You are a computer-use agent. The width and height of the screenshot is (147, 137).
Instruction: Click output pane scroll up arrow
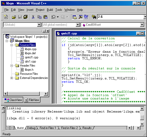click(x=142, y=108)
